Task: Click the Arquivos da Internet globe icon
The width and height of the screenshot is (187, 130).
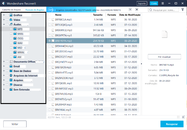Action: [x=11, y=76]
